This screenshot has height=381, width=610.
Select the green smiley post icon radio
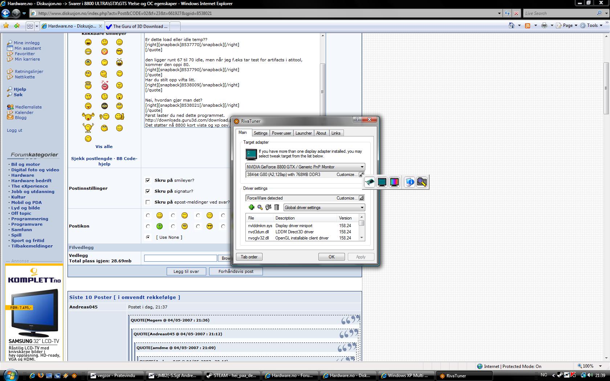pyautogui.click(x=148, y=226)
